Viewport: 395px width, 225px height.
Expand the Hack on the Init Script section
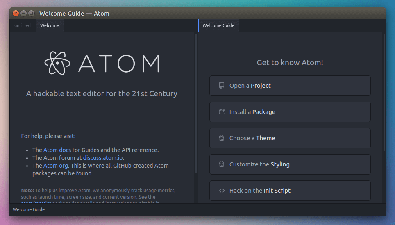tap(290, 191)
